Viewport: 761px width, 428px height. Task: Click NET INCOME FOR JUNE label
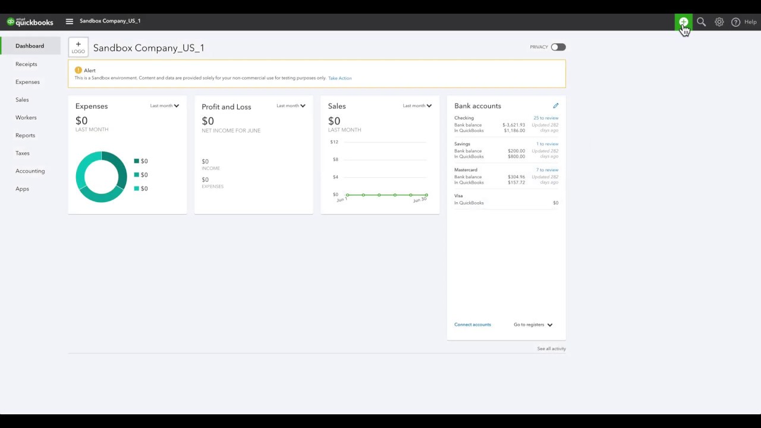(231, 131)
